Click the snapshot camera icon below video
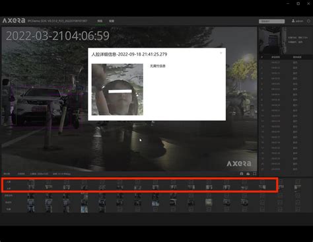 [242, 174]
